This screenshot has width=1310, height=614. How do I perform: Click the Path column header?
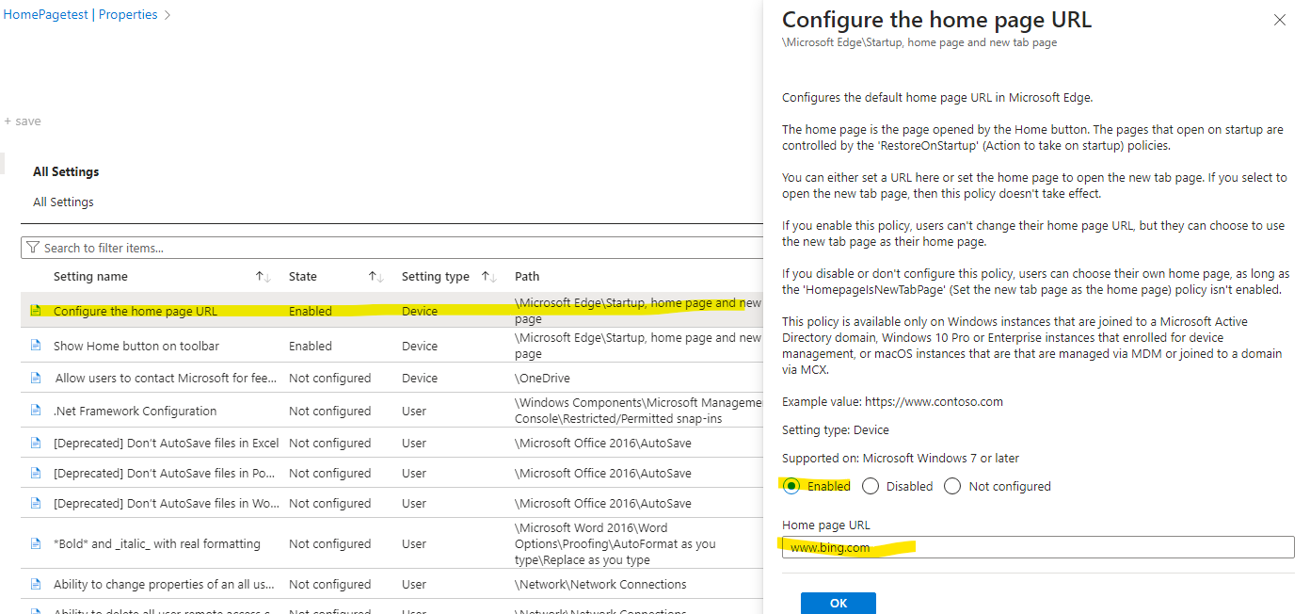pyautogui.click(x=527, y=277)
